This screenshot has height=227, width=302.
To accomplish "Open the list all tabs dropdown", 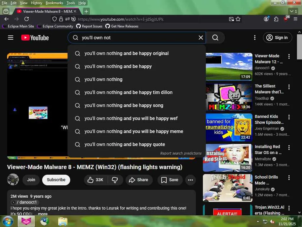I will [x=293, y=12].
